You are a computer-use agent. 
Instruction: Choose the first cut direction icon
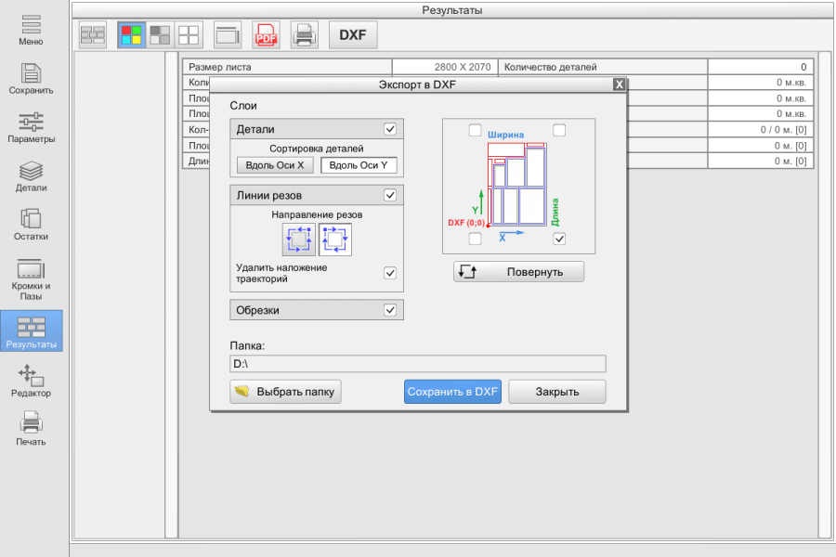pos(298,240)
